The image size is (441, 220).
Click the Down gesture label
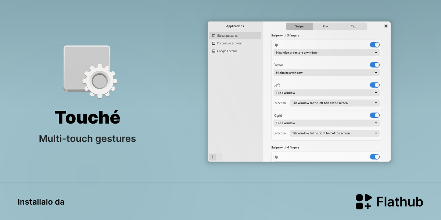point(278,65)
